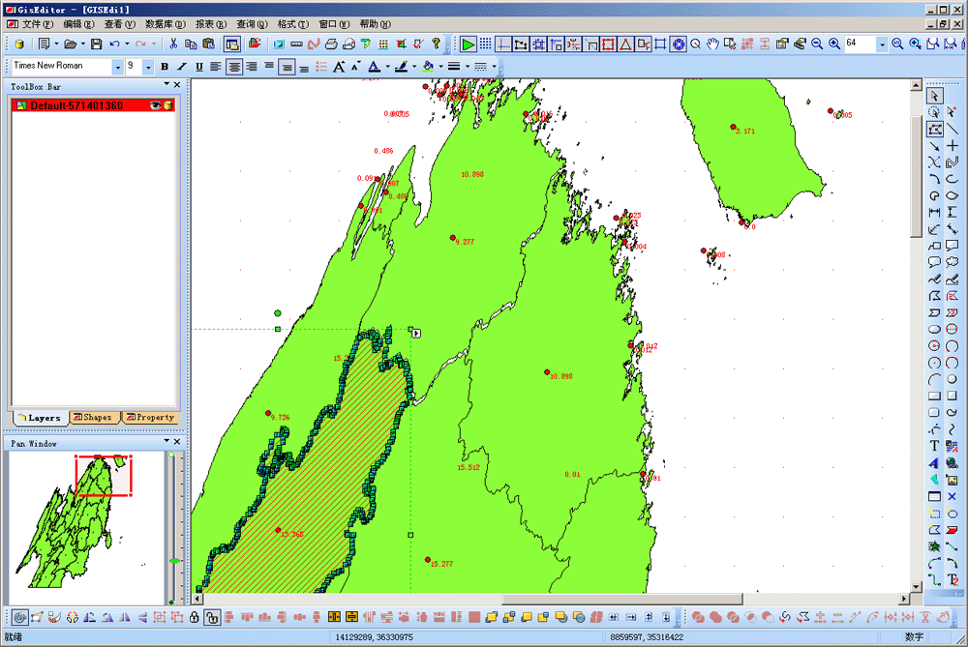Expand the zoom level 64 dropdown
The height and width of the screenshot is (647, 968).
click(x=881, y=44)
